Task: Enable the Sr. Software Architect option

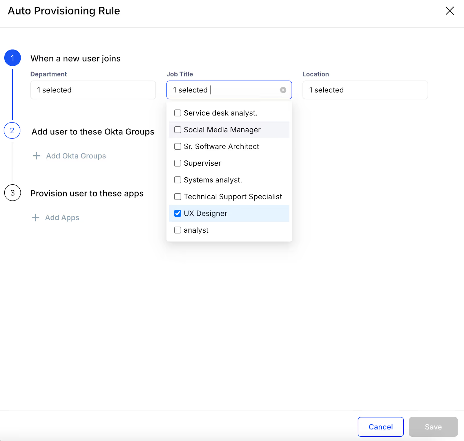Action: [x=177, y=146]
